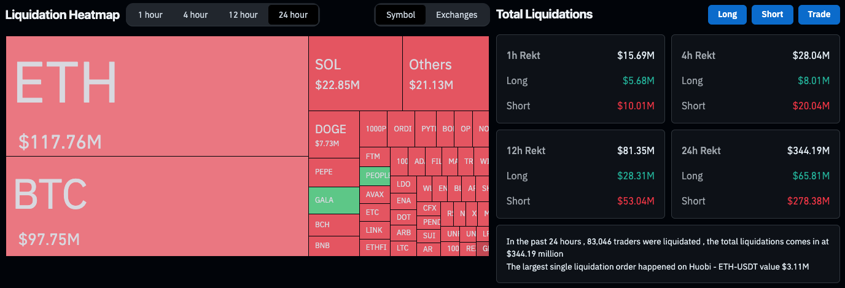The height and width of the screenshot is (288, 845).
Task: Click the 12h Long value $28.31M
Action: click(636, 176)
